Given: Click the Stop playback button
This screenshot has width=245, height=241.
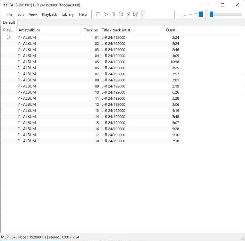Looking at the screenshot, I should 98,14.
